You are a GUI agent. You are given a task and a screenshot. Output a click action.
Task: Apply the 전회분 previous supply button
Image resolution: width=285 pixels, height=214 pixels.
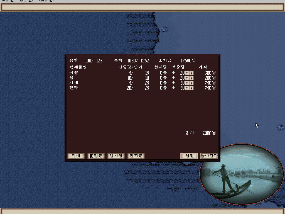point(136,156)
